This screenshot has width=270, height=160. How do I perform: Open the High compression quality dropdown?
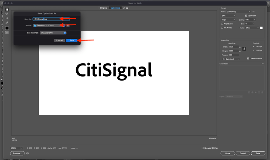coord(228,20)
